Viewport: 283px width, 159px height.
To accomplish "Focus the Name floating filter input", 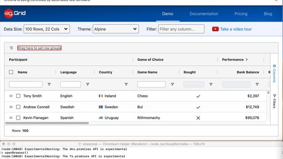I will pyautogui.click(x=26, y=84).
